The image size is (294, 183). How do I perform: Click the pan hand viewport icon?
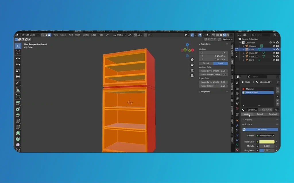click(x=192, y=65)
